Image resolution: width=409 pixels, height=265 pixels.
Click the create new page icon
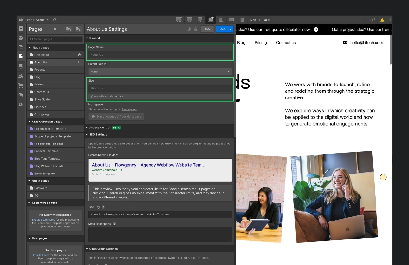[x=78, y=29]
